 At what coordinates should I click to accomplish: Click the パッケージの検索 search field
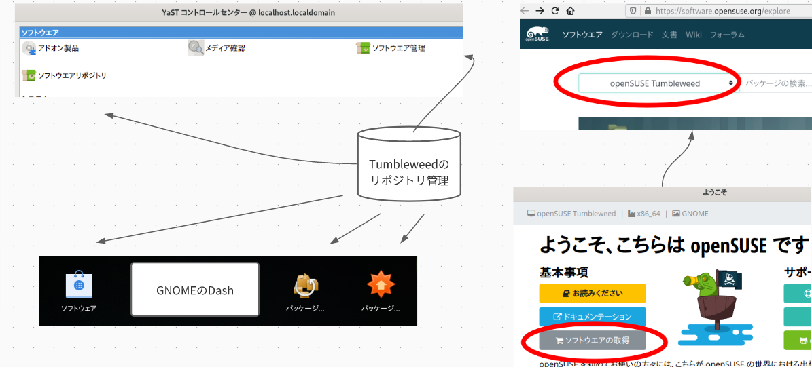point(776,83)
